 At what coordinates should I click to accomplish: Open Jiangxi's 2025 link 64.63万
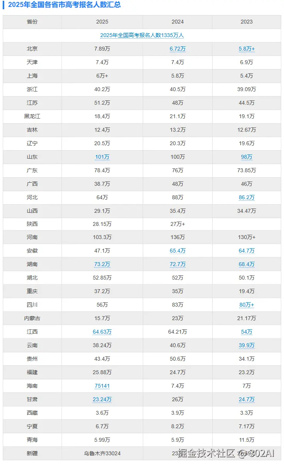(102, 332)
